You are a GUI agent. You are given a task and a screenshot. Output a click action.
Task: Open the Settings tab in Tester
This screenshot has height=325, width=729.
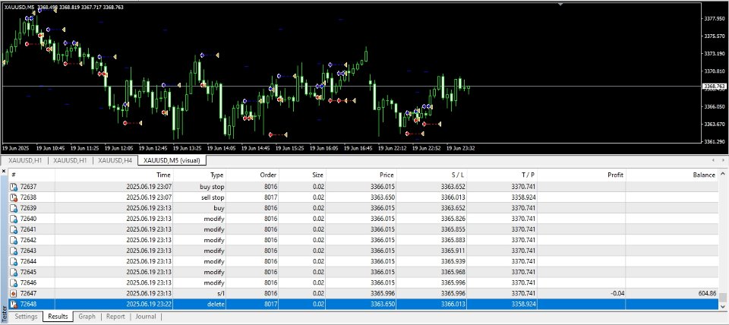point(26,317)
